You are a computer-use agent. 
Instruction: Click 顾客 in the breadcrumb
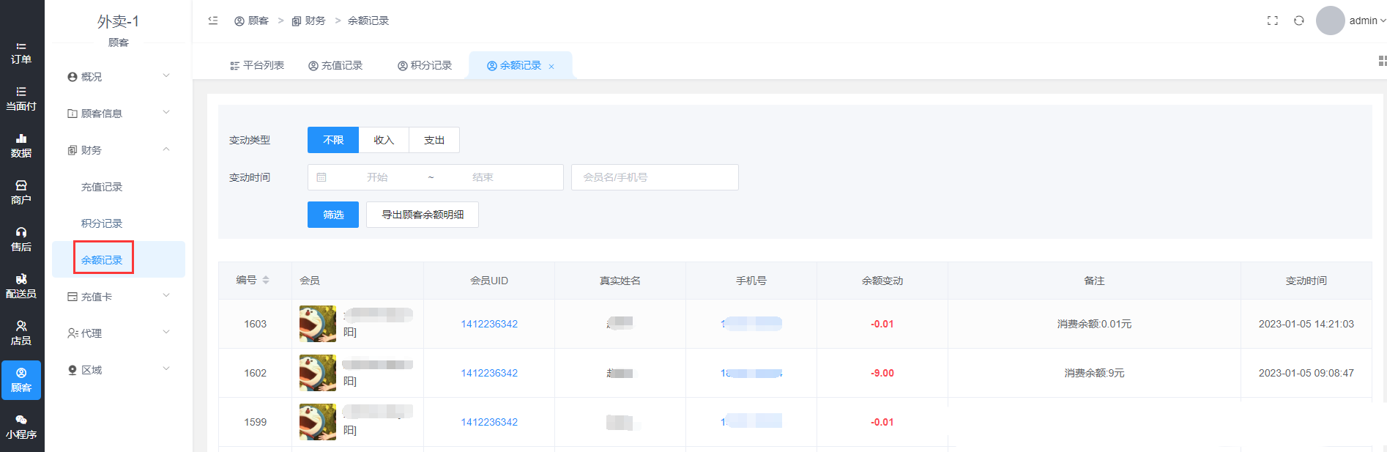pos(251,21)
